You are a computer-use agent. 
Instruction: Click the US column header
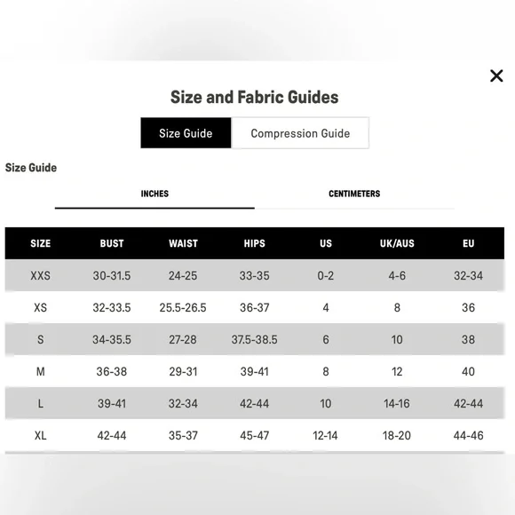click(326, 243)
